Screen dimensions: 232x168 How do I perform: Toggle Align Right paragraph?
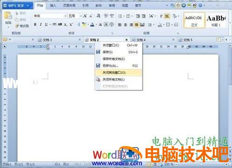coord(131,25)
